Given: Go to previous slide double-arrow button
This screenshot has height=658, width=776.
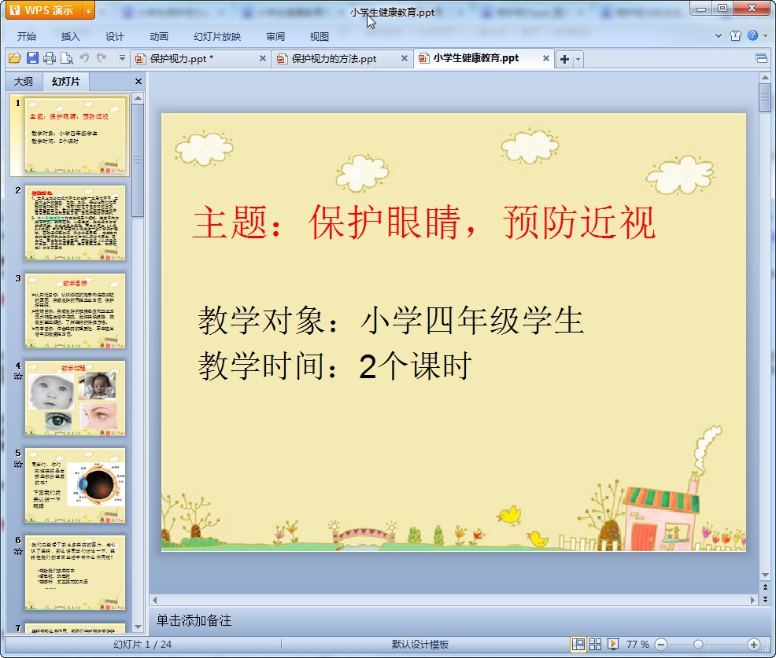Looking at the screenshot, I should (765, 587).
